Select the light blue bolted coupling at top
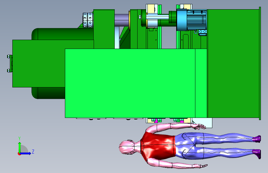Image resolution: width=268 pixels, height=173 pixels. (88, 20)
